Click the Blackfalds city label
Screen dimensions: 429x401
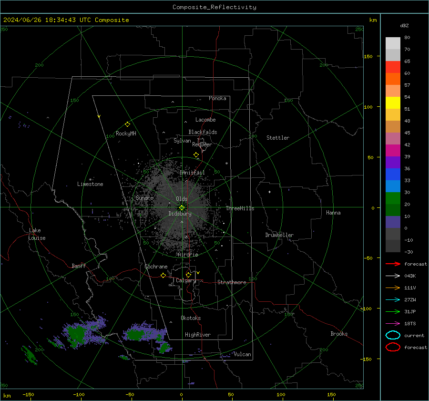[203, 132]
